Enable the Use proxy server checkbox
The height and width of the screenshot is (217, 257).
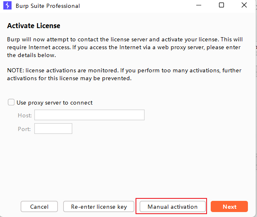point(11,103)
